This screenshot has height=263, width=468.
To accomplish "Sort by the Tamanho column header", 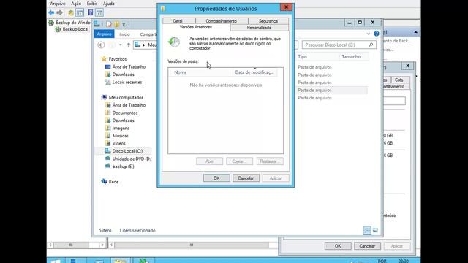I will coord(354,56).
